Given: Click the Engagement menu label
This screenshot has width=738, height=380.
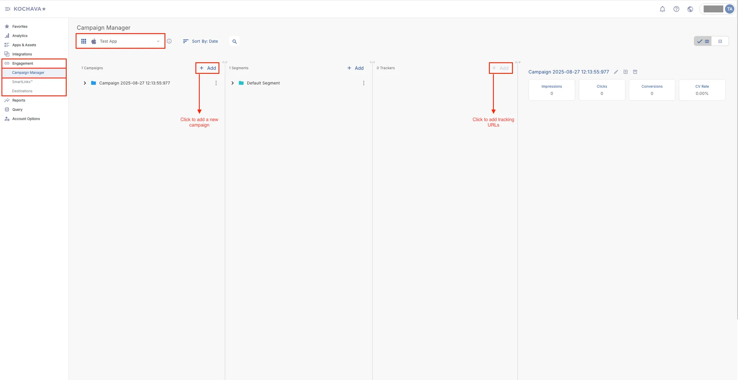Looking at the screenshot, I should [x=23, y=63].
